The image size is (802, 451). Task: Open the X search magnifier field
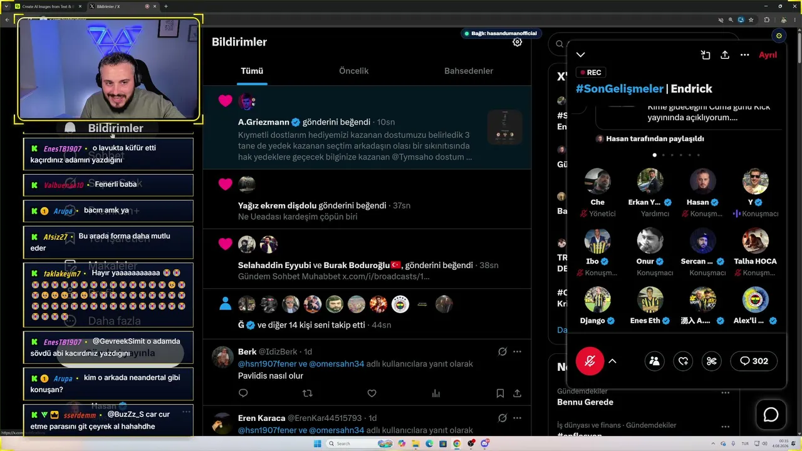(x=560, y=44)
